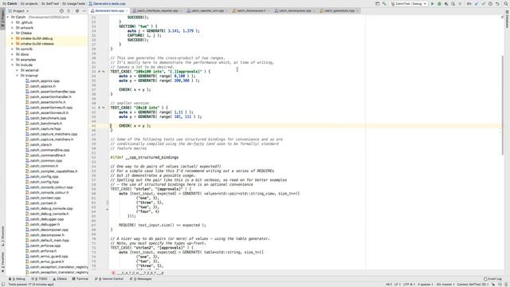Open the Structure side tool window

pos(2,236)
